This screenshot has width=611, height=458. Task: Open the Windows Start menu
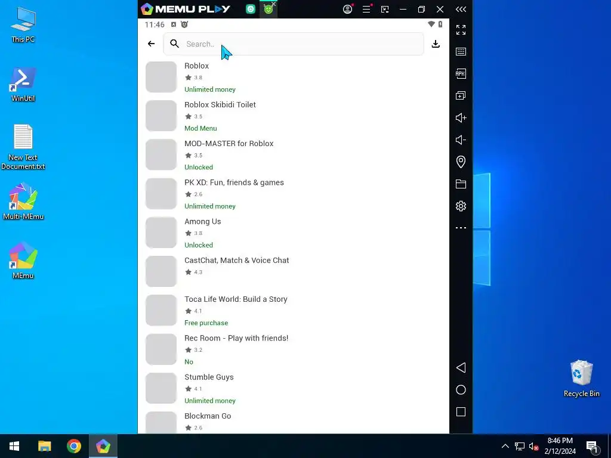tap(14, 446)
